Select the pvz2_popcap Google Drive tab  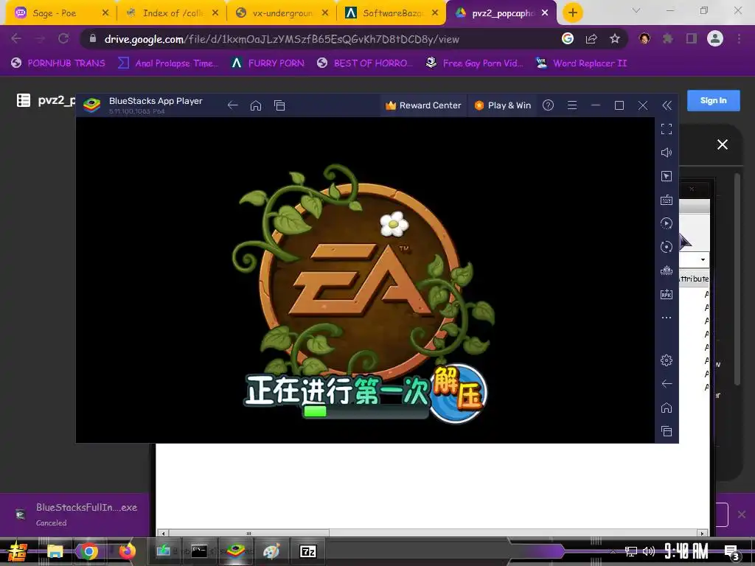(x=501, y=13)
